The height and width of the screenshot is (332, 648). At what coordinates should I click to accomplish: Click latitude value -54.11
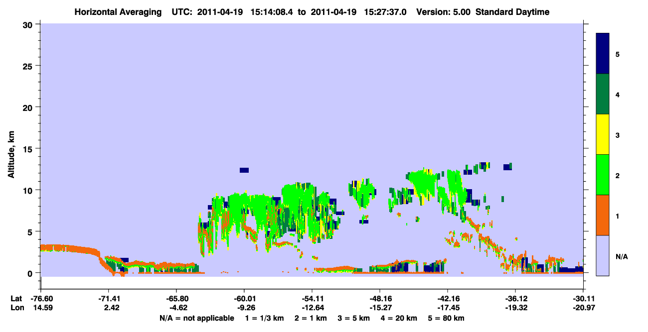(x=312, y=299)
